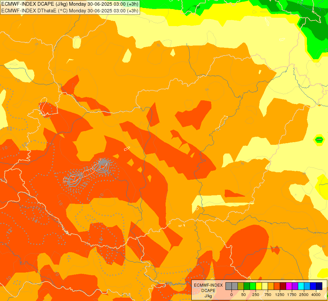This screenshot has height=301, width=328.
Task: Select the dark red legend swatch
Action: [283, 286]
